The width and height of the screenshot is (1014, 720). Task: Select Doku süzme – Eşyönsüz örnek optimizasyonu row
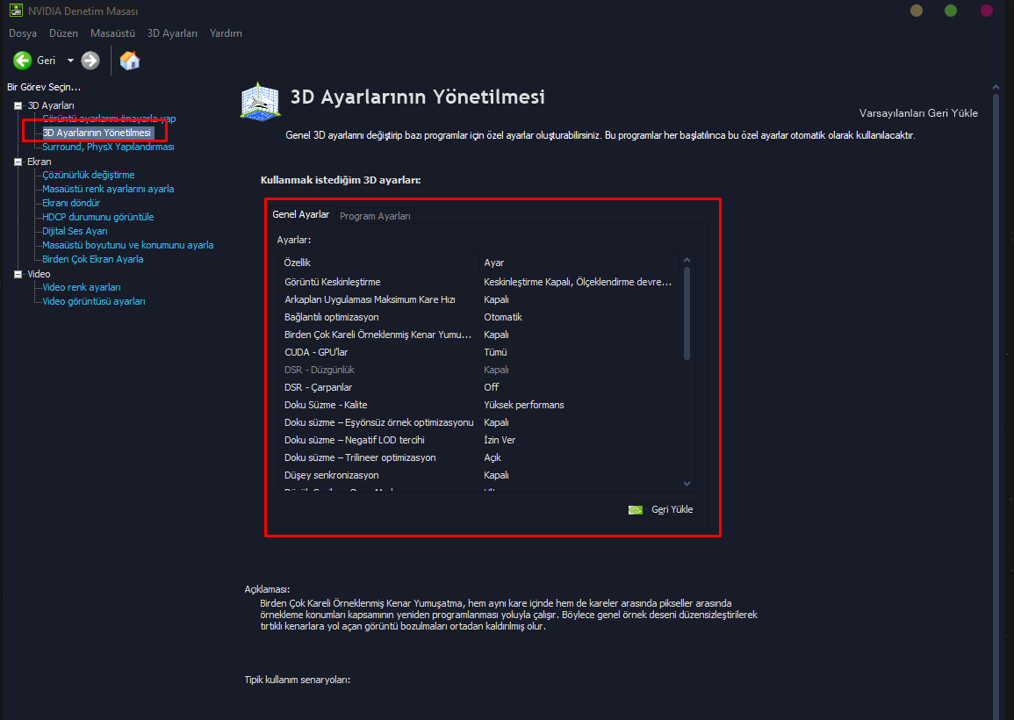[x=480, y=422]
